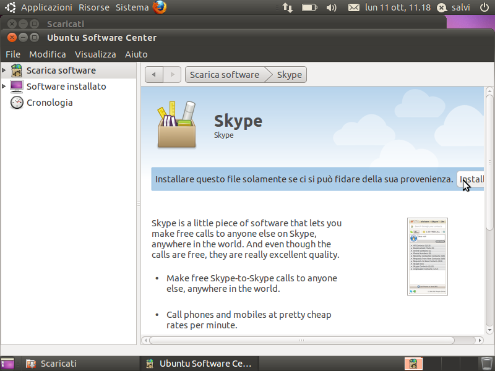Click the horizontal scrollbar in details pane

[301, 341]
